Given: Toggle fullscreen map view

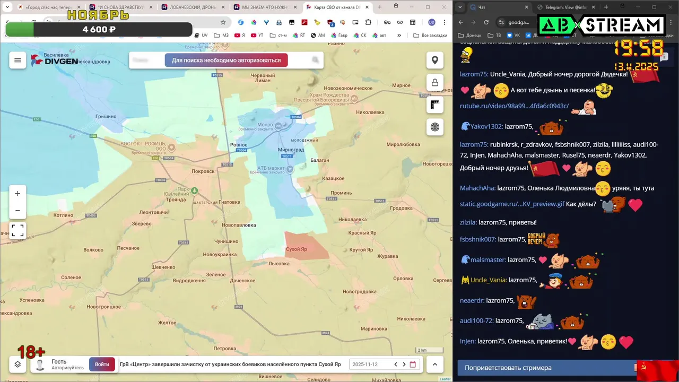Looking at the screenshot, I should [18, 230].
